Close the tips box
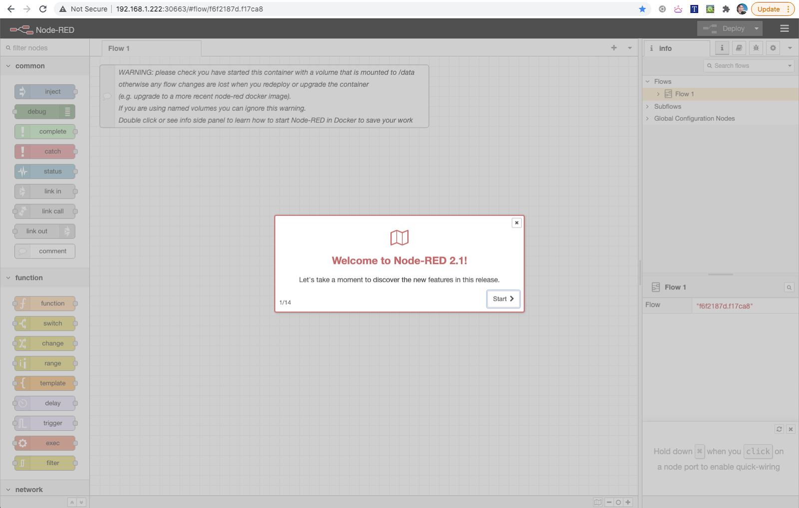 tap(791, 429)
